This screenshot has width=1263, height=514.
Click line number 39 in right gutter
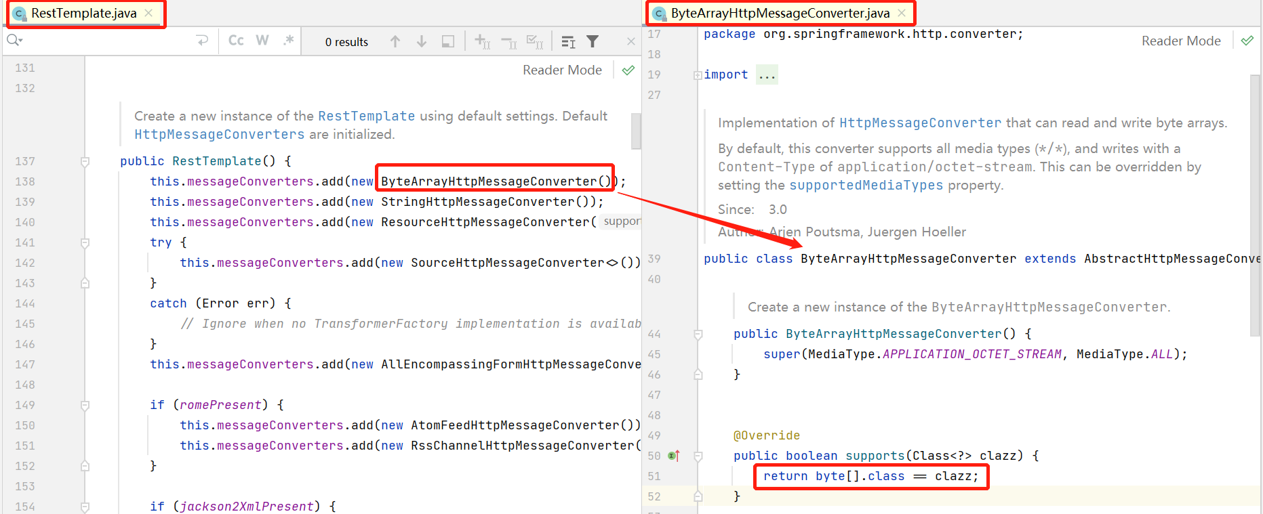(x=654, y=259)
